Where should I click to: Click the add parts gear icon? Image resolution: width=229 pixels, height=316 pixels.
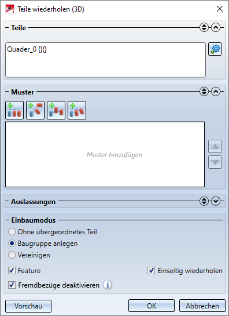[215, 49]
